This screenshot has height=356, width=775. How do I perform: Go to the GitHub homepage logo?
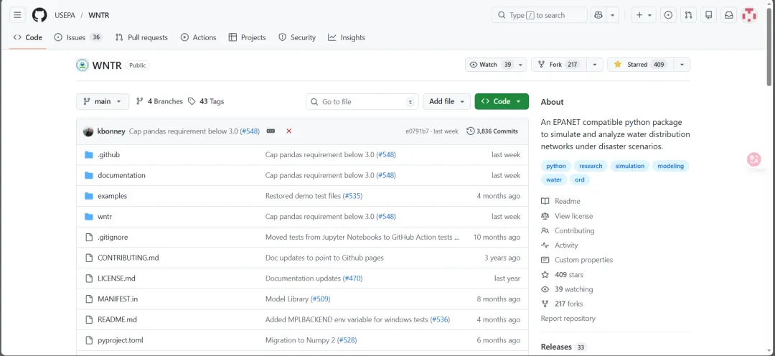pos(39,15)
